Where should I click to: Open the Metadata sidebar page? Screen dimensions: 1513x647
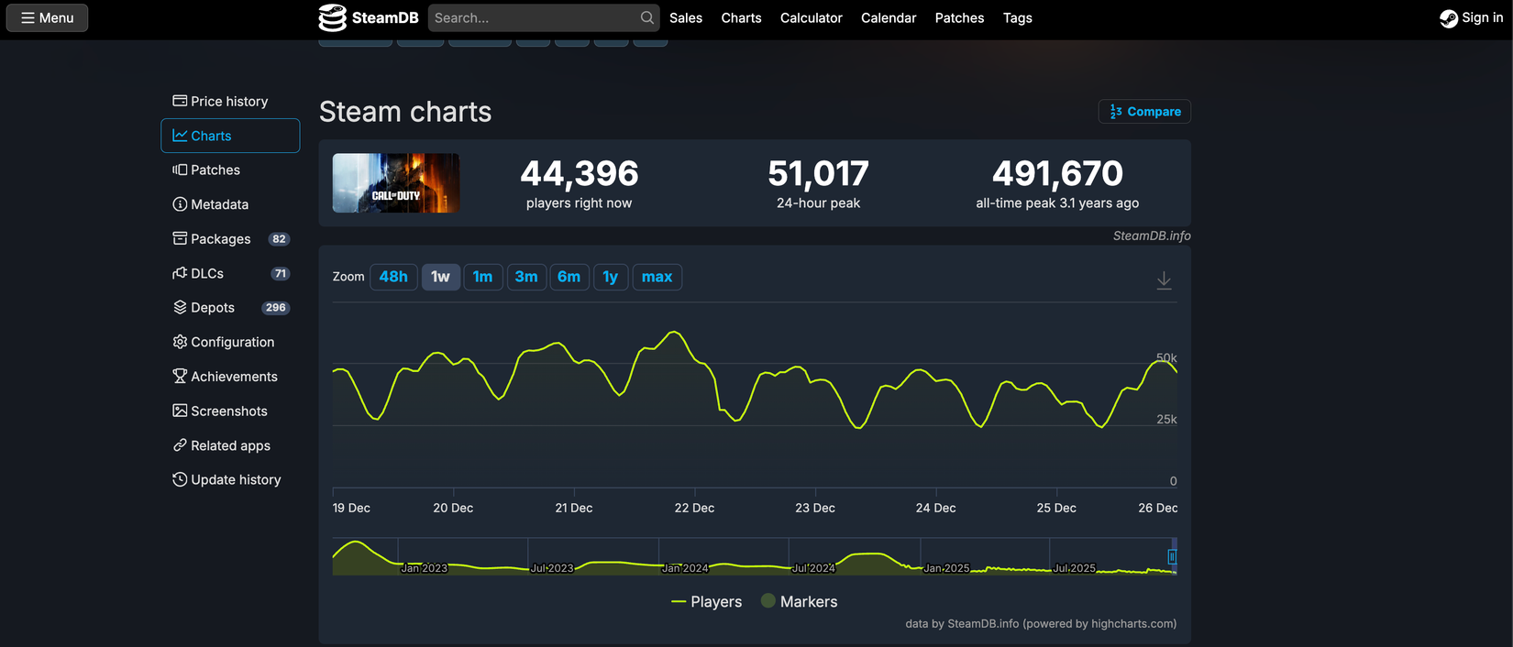[230, 204]
